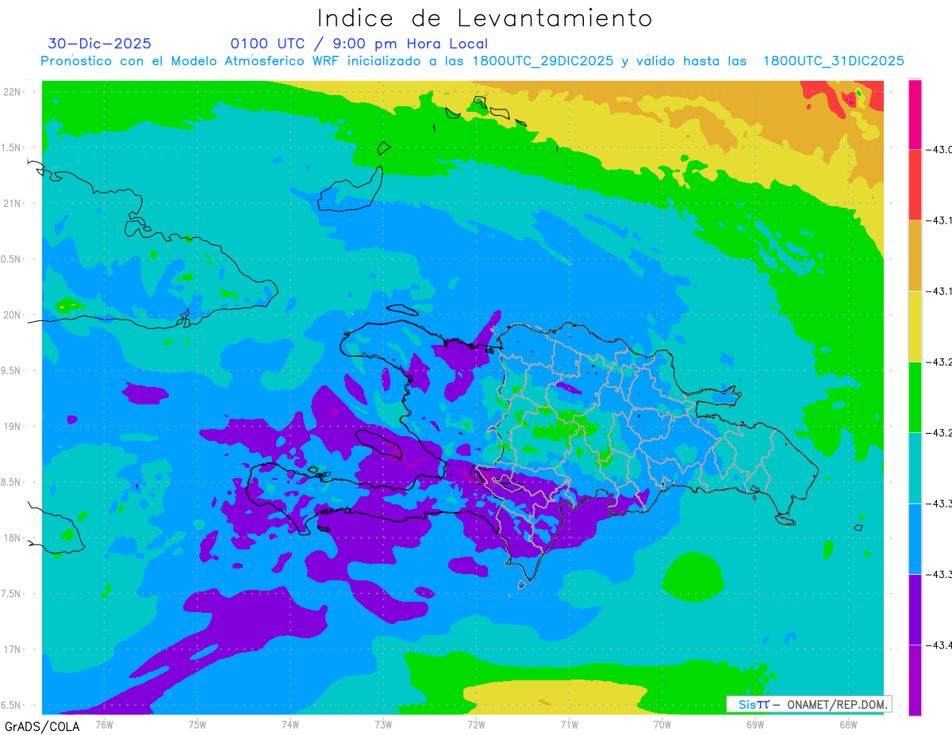Click the '68W' longitude label

pyautogui.click(x=848, y=724)
